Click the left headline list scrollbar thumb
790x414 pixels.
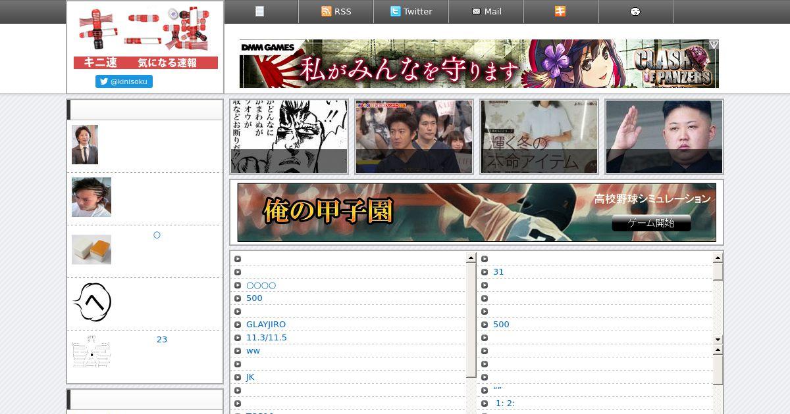click(x=471, y=320)
